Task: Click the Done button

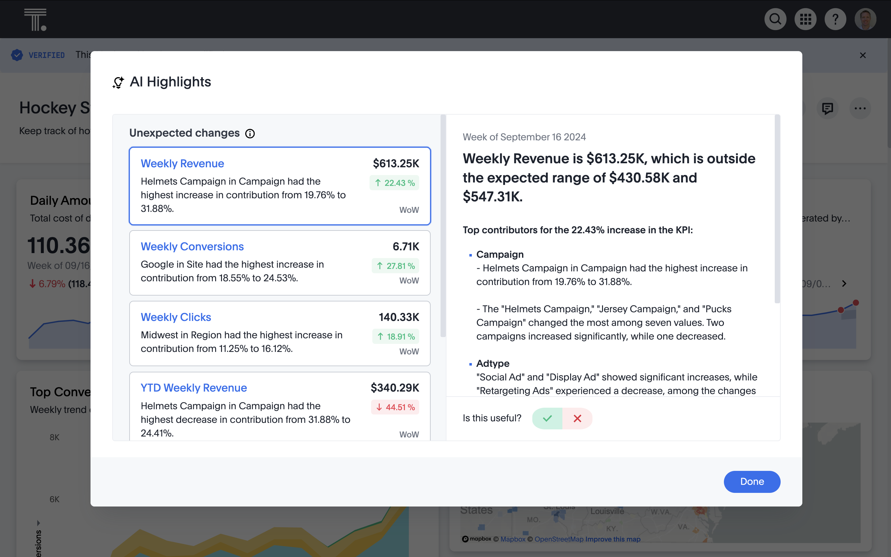Action: [x=752, y=481]
